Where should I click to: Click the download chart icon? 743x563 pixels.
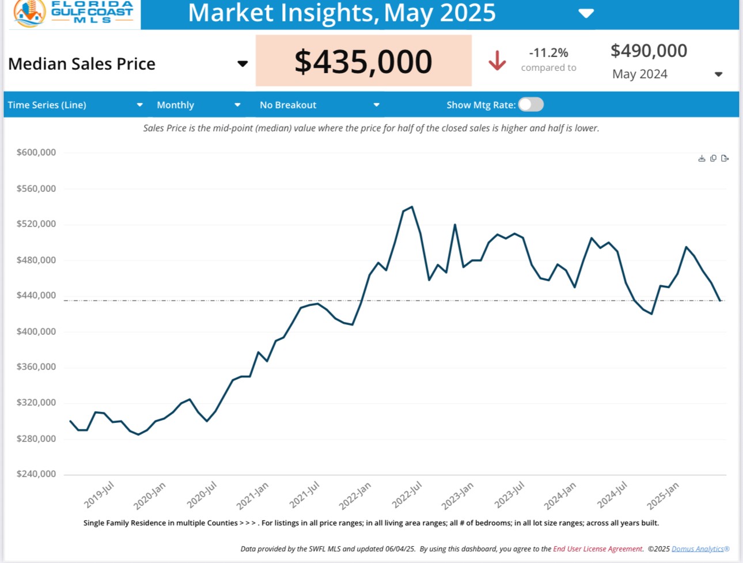[x=702, y=158]
